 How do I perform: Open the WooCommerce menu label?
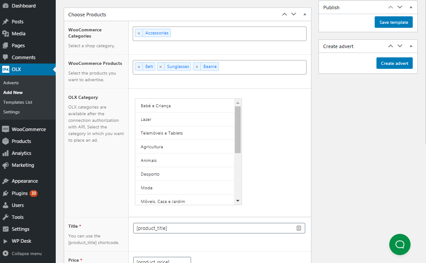tap(29, 129)
